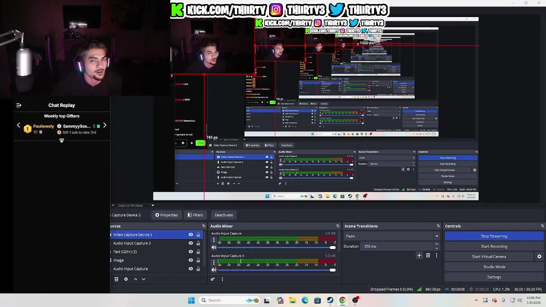Screen dimensions: 546x307
Task: Click the 350 ms Duration field
Action: pyautogui.click(x=397, y=246)
